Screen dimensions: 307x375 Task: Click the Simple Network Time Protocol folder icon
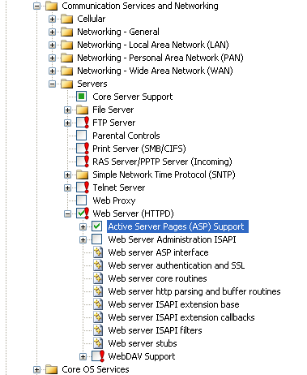coord(82,175)
